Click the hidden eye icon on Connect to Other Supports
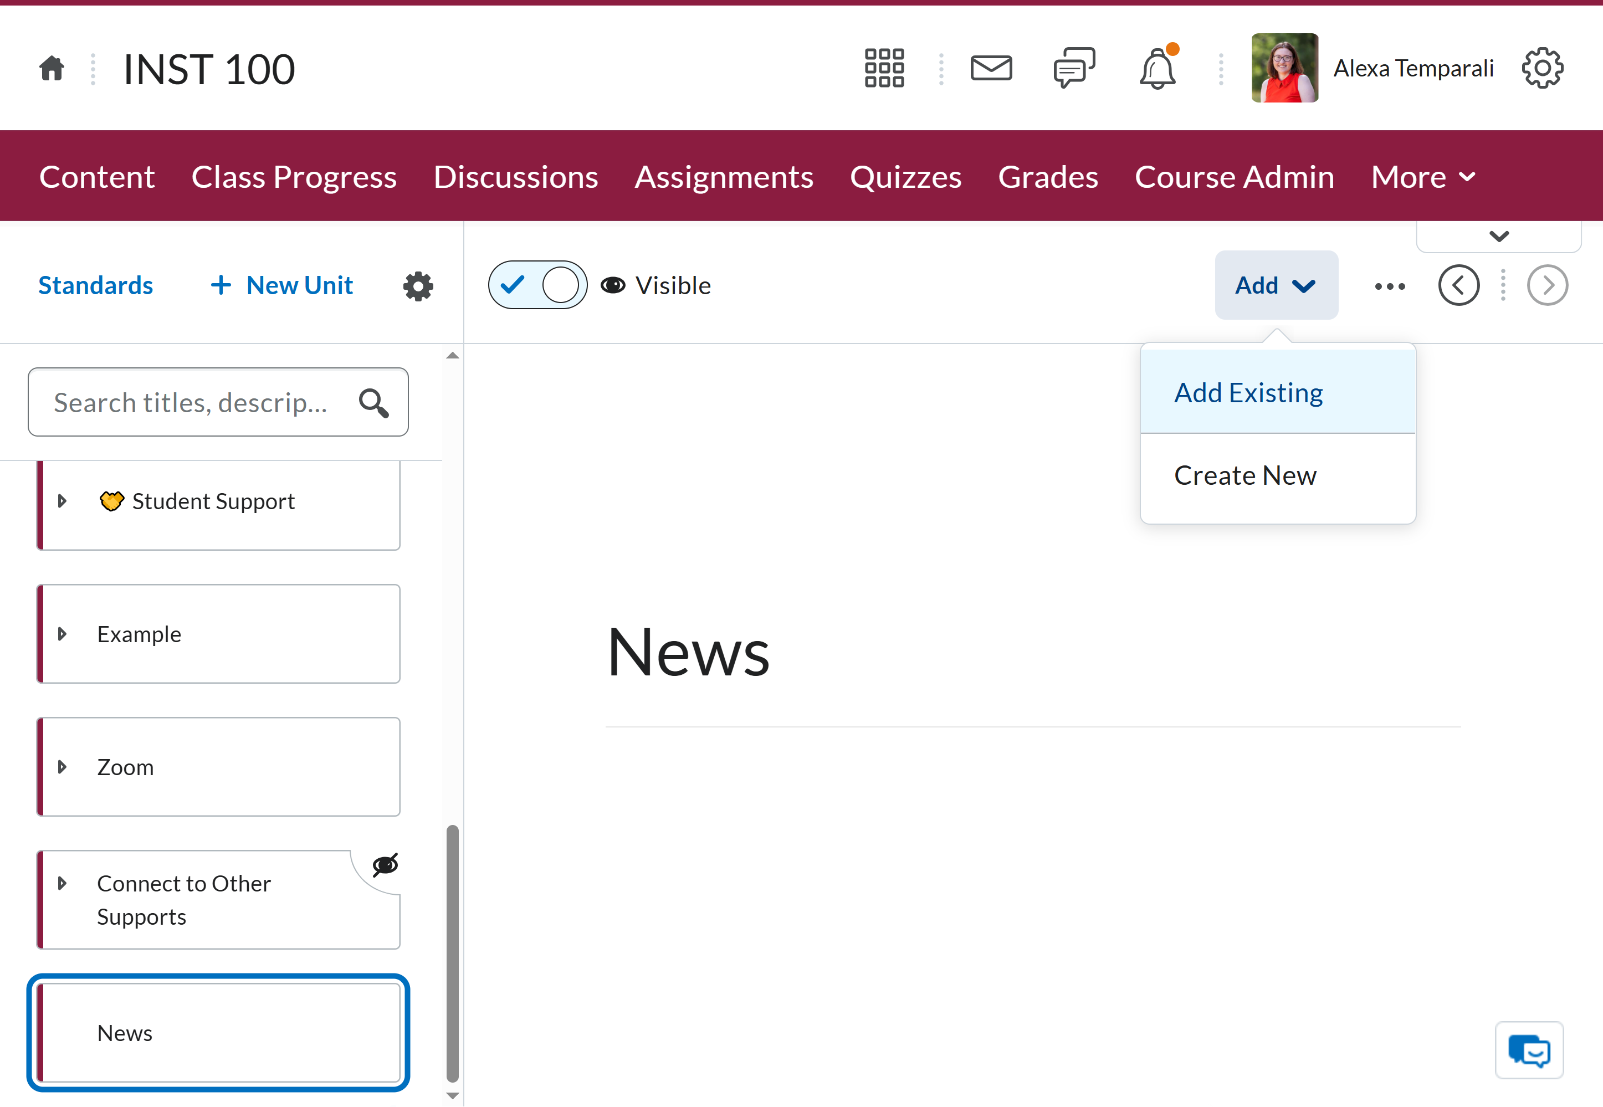Screen dimensions: 1603x1107 pyautogui.click(x=386, y=865)
